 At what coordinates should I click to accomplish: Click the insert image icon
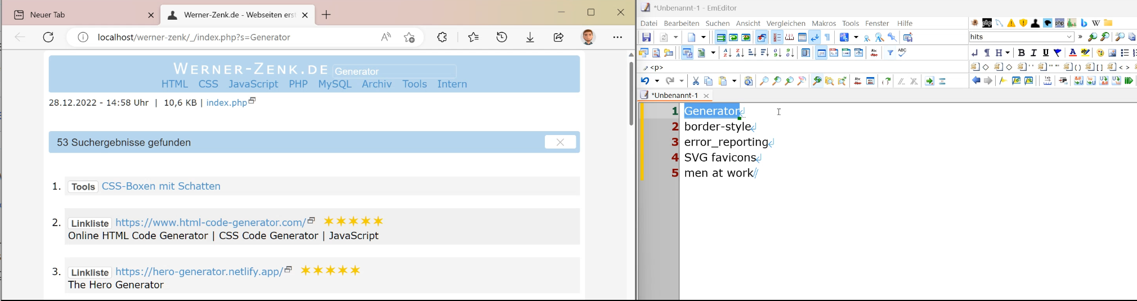(1112, 53)
